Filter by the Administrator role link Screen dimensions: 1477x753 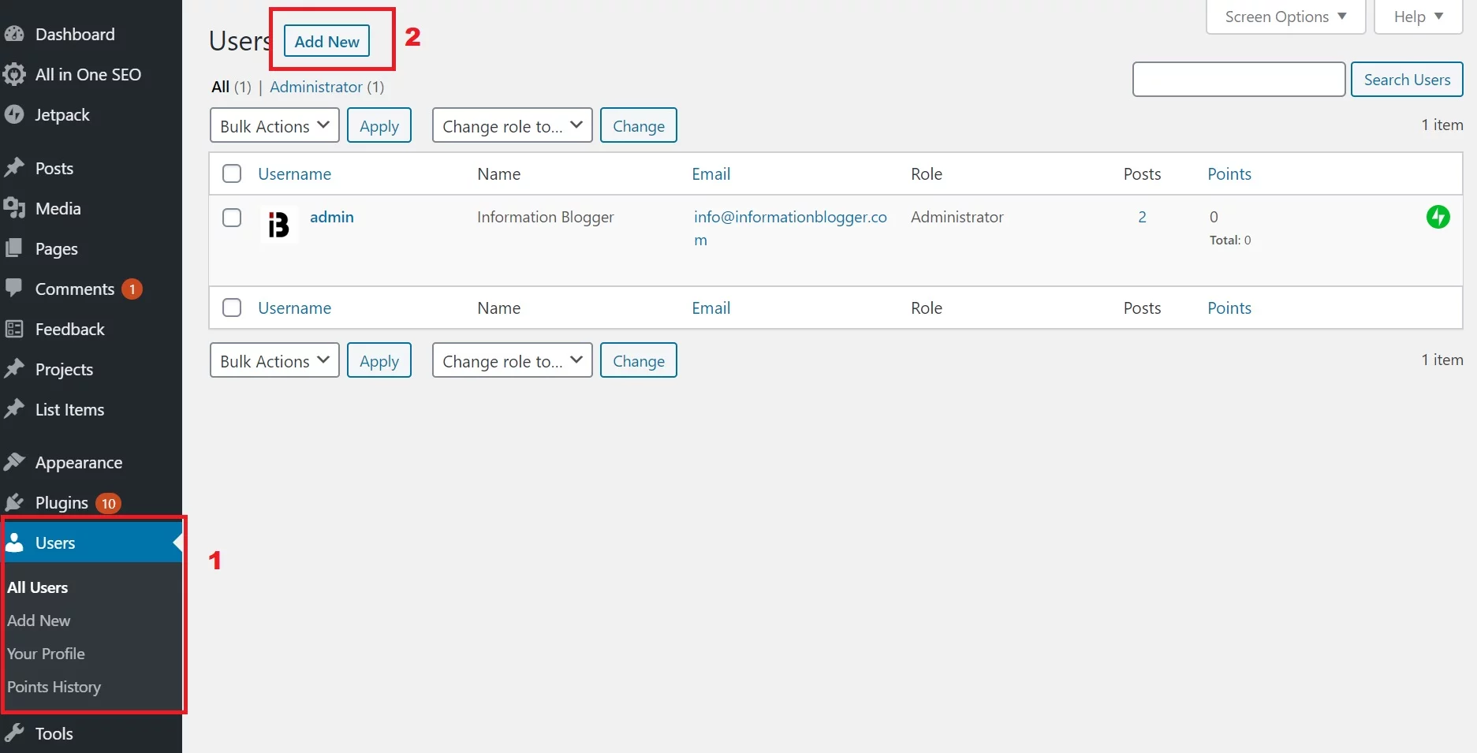click(x=316, y=87)
